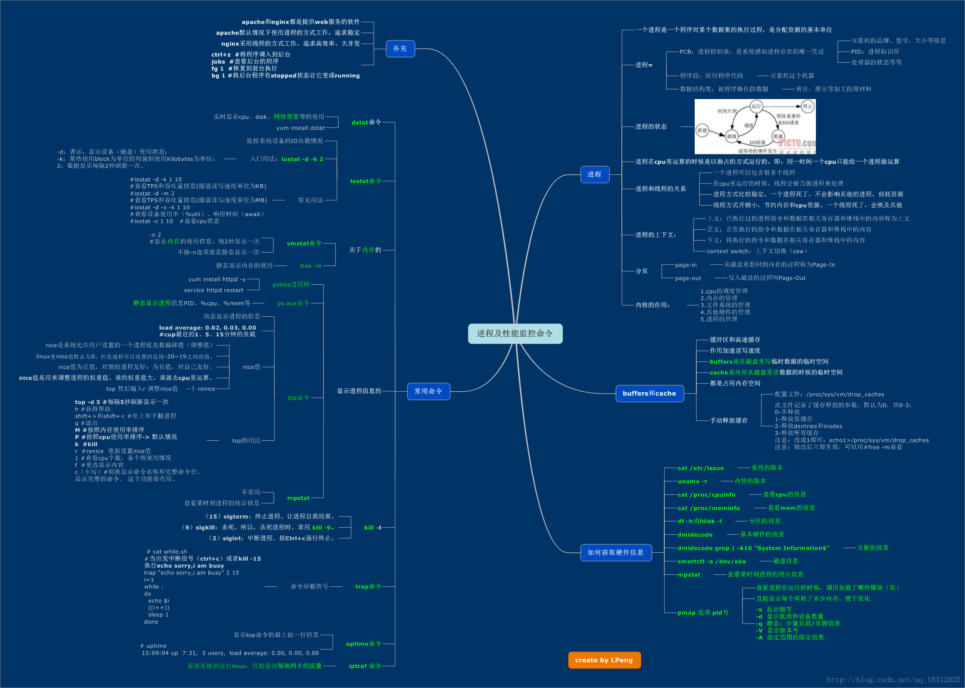Select the 作用加速读写速度 topic
Screen dimensions: 965x688
coord(735,351)
